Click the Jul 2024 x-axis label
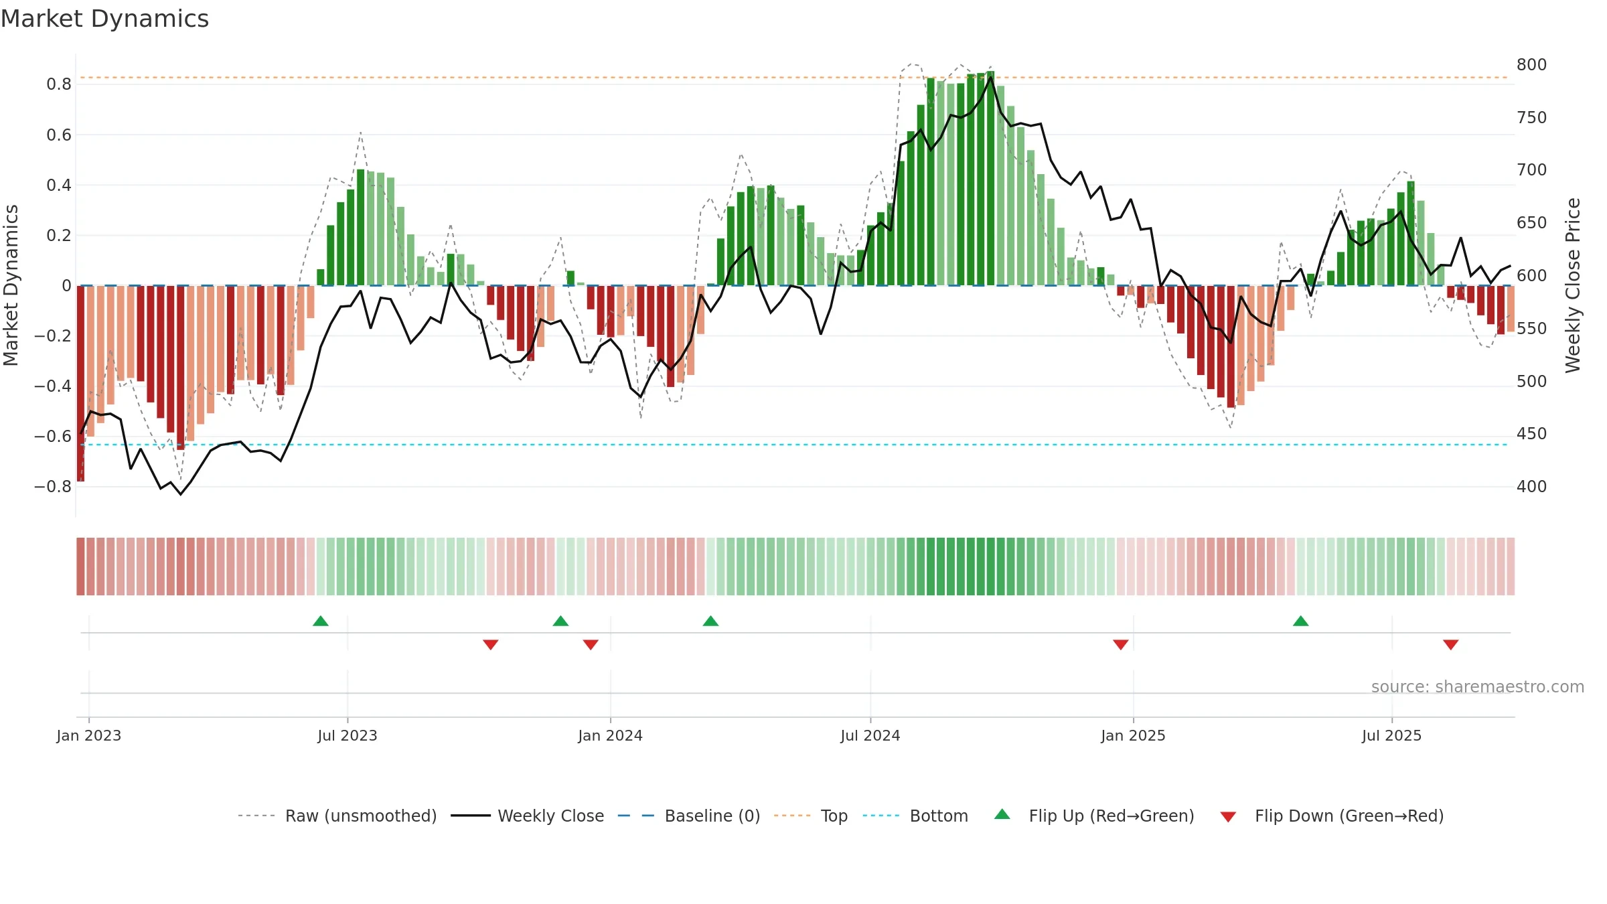Image resolution: width=1607 pixels, height=904 pixels. pyautogui.click(x=870, y=736)
